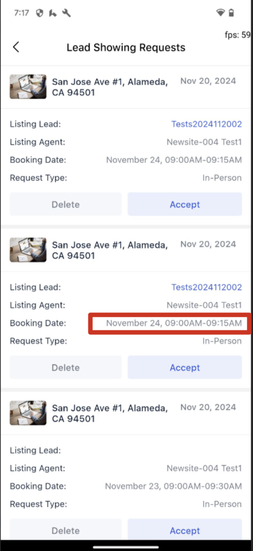Screen dimensions: 253x551
Task: Open first listing's property thumbnail
Action: 28,86
